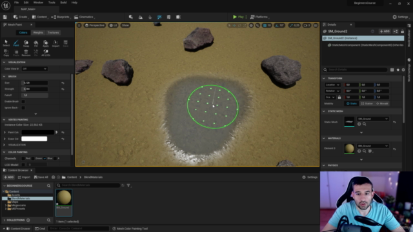The image size is (413, 232).
Task: Expand the Paint Color property row
Action: [5, 132]
